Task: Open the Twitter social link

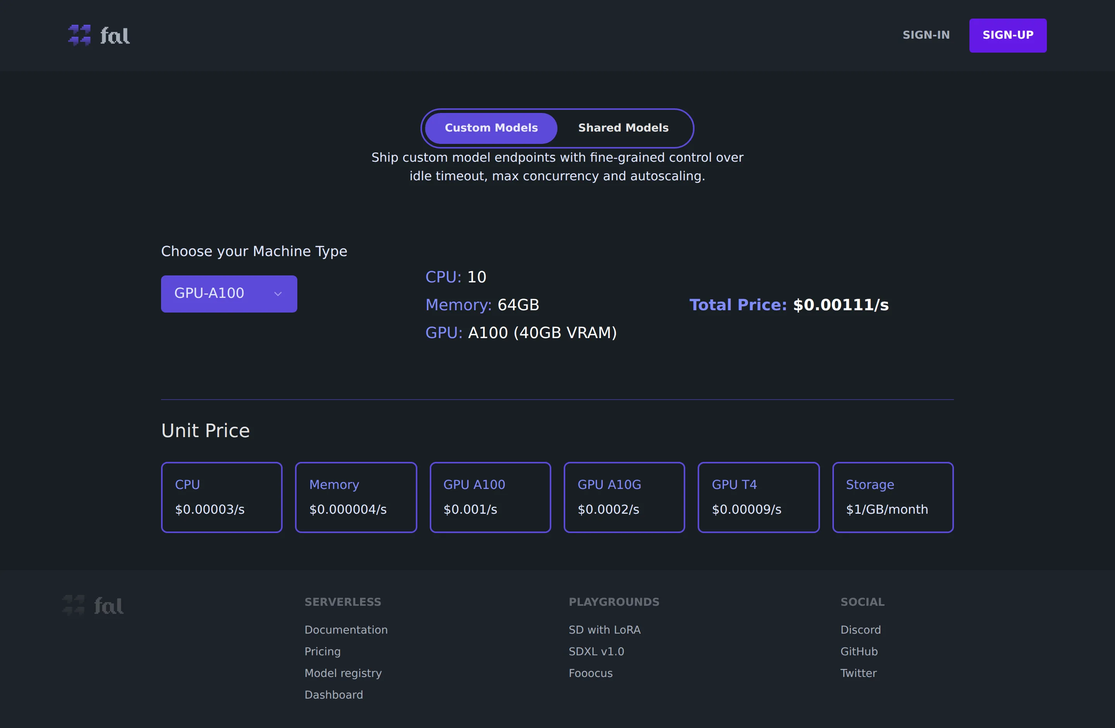Action: pos(858,673)
